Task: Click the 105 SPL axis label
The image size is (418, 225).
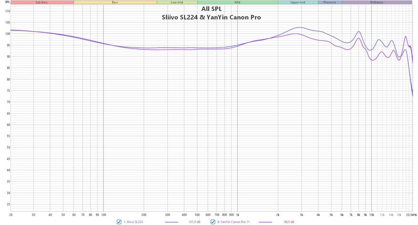Action: [8, 23]
